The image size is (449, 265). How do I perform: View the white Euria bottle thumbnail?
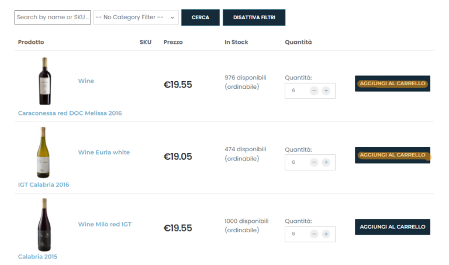coord(43,153)
